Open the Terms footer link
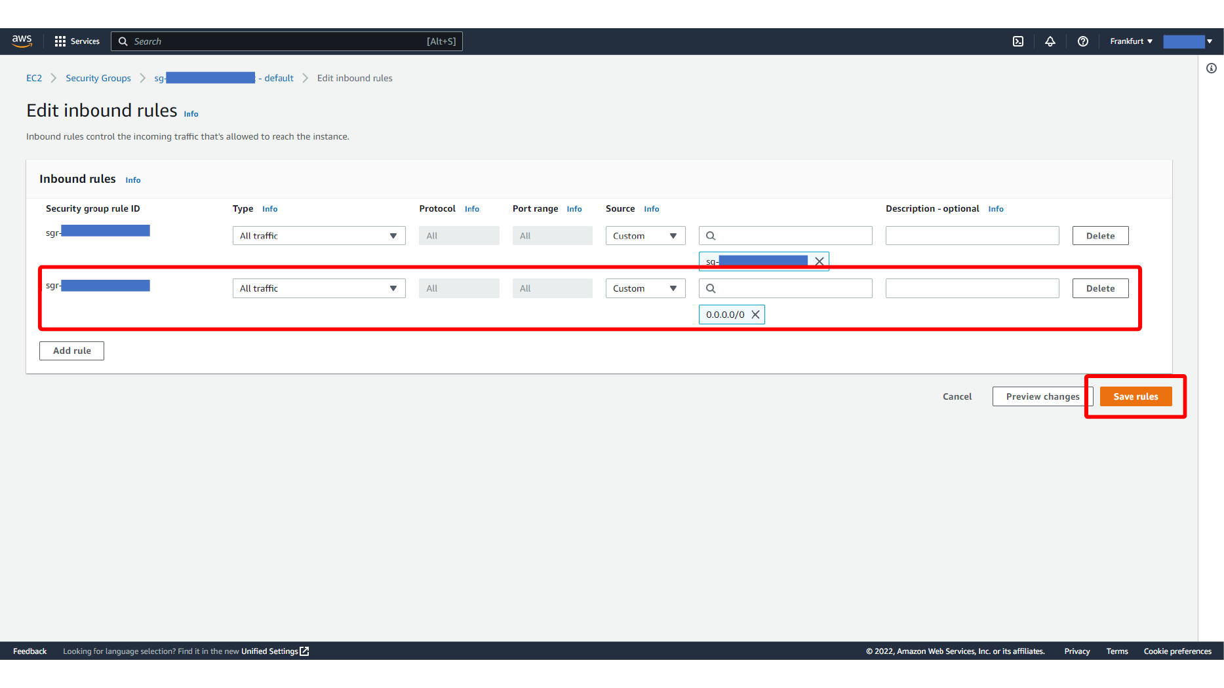The width and height of the screenshot is (1224, 688). tap(1117, 651)
